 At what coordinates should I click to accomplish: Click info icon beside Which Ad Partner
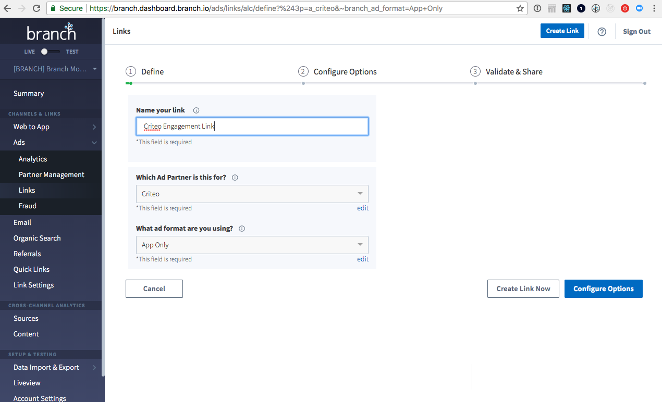(235, 178)
